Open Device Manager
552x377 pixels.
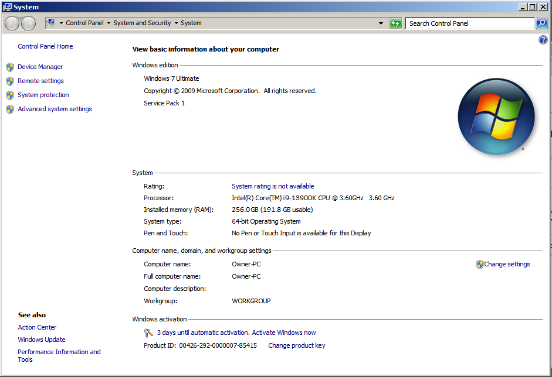(x=40, y=67)
